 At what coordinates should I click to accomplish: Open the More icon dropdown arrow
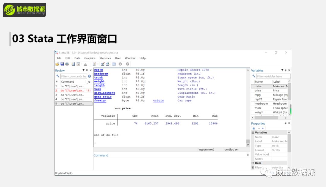(x=123, y=64)
